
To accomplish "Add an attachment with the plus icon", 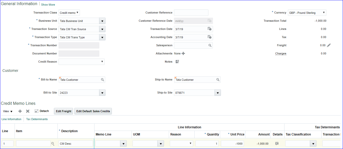I will 183,54.
